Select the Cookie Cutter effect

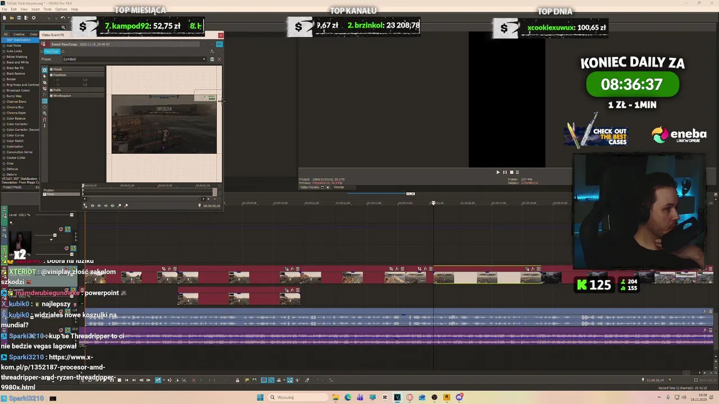point(16,158)
